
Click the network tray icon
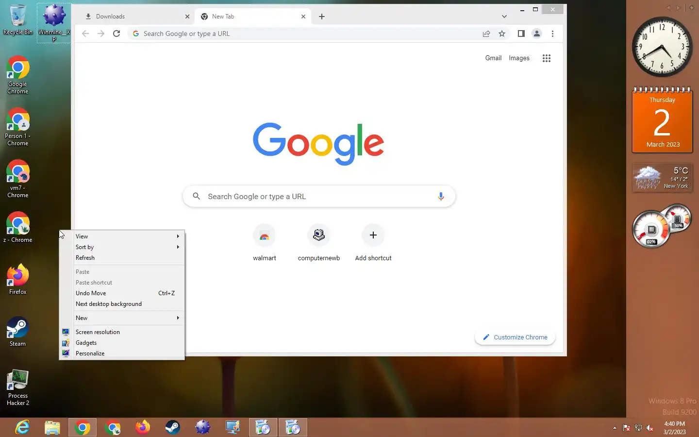coord(638,428)
